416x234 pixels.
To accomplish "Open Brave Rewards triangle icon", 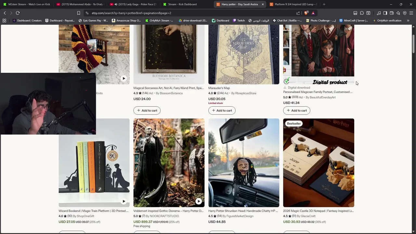I will pos(313,13).
